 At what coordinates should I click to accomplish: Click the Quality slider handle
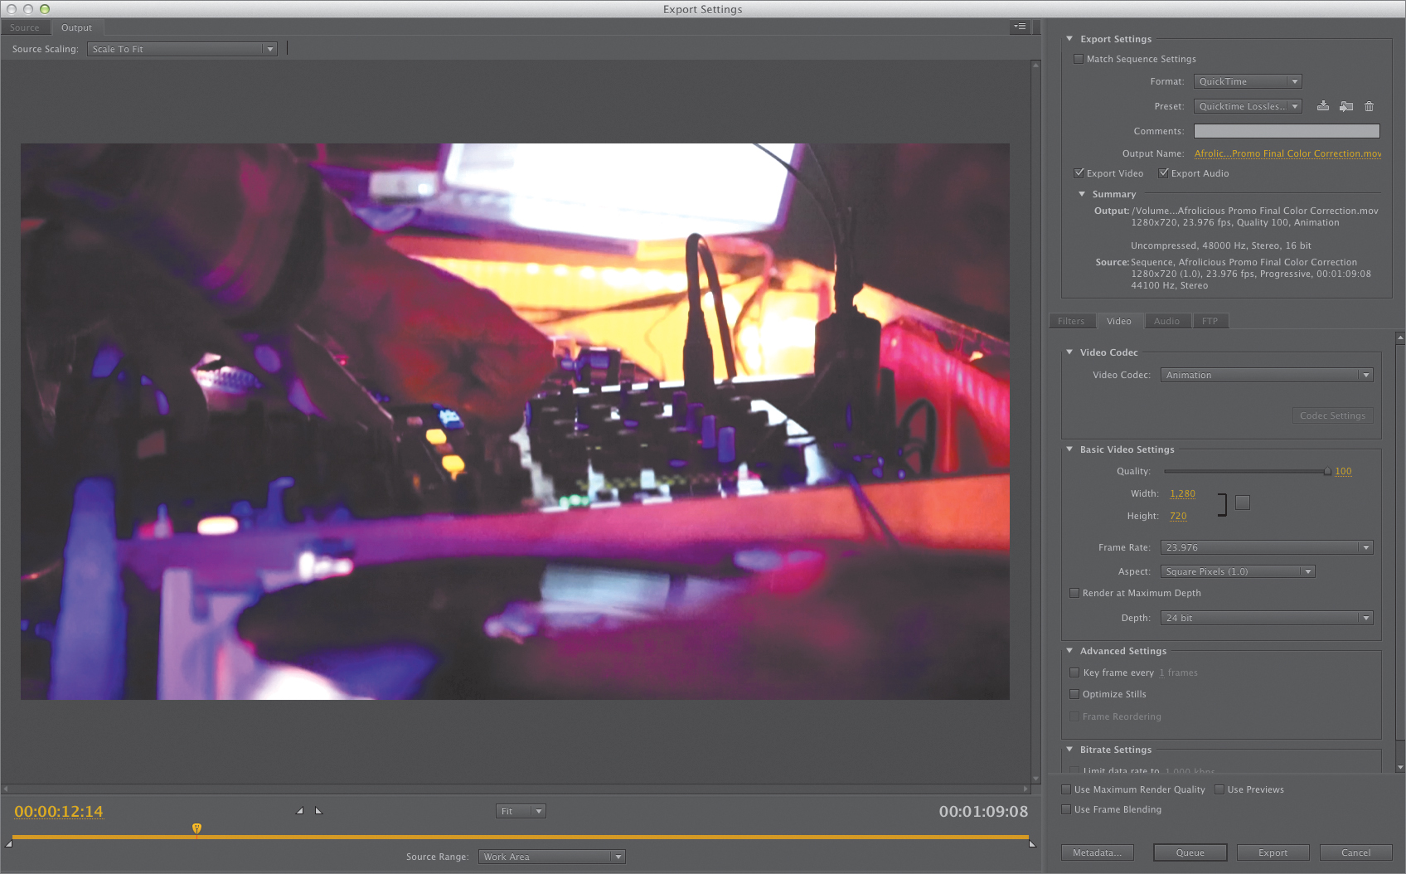[x=1327, y=471]
